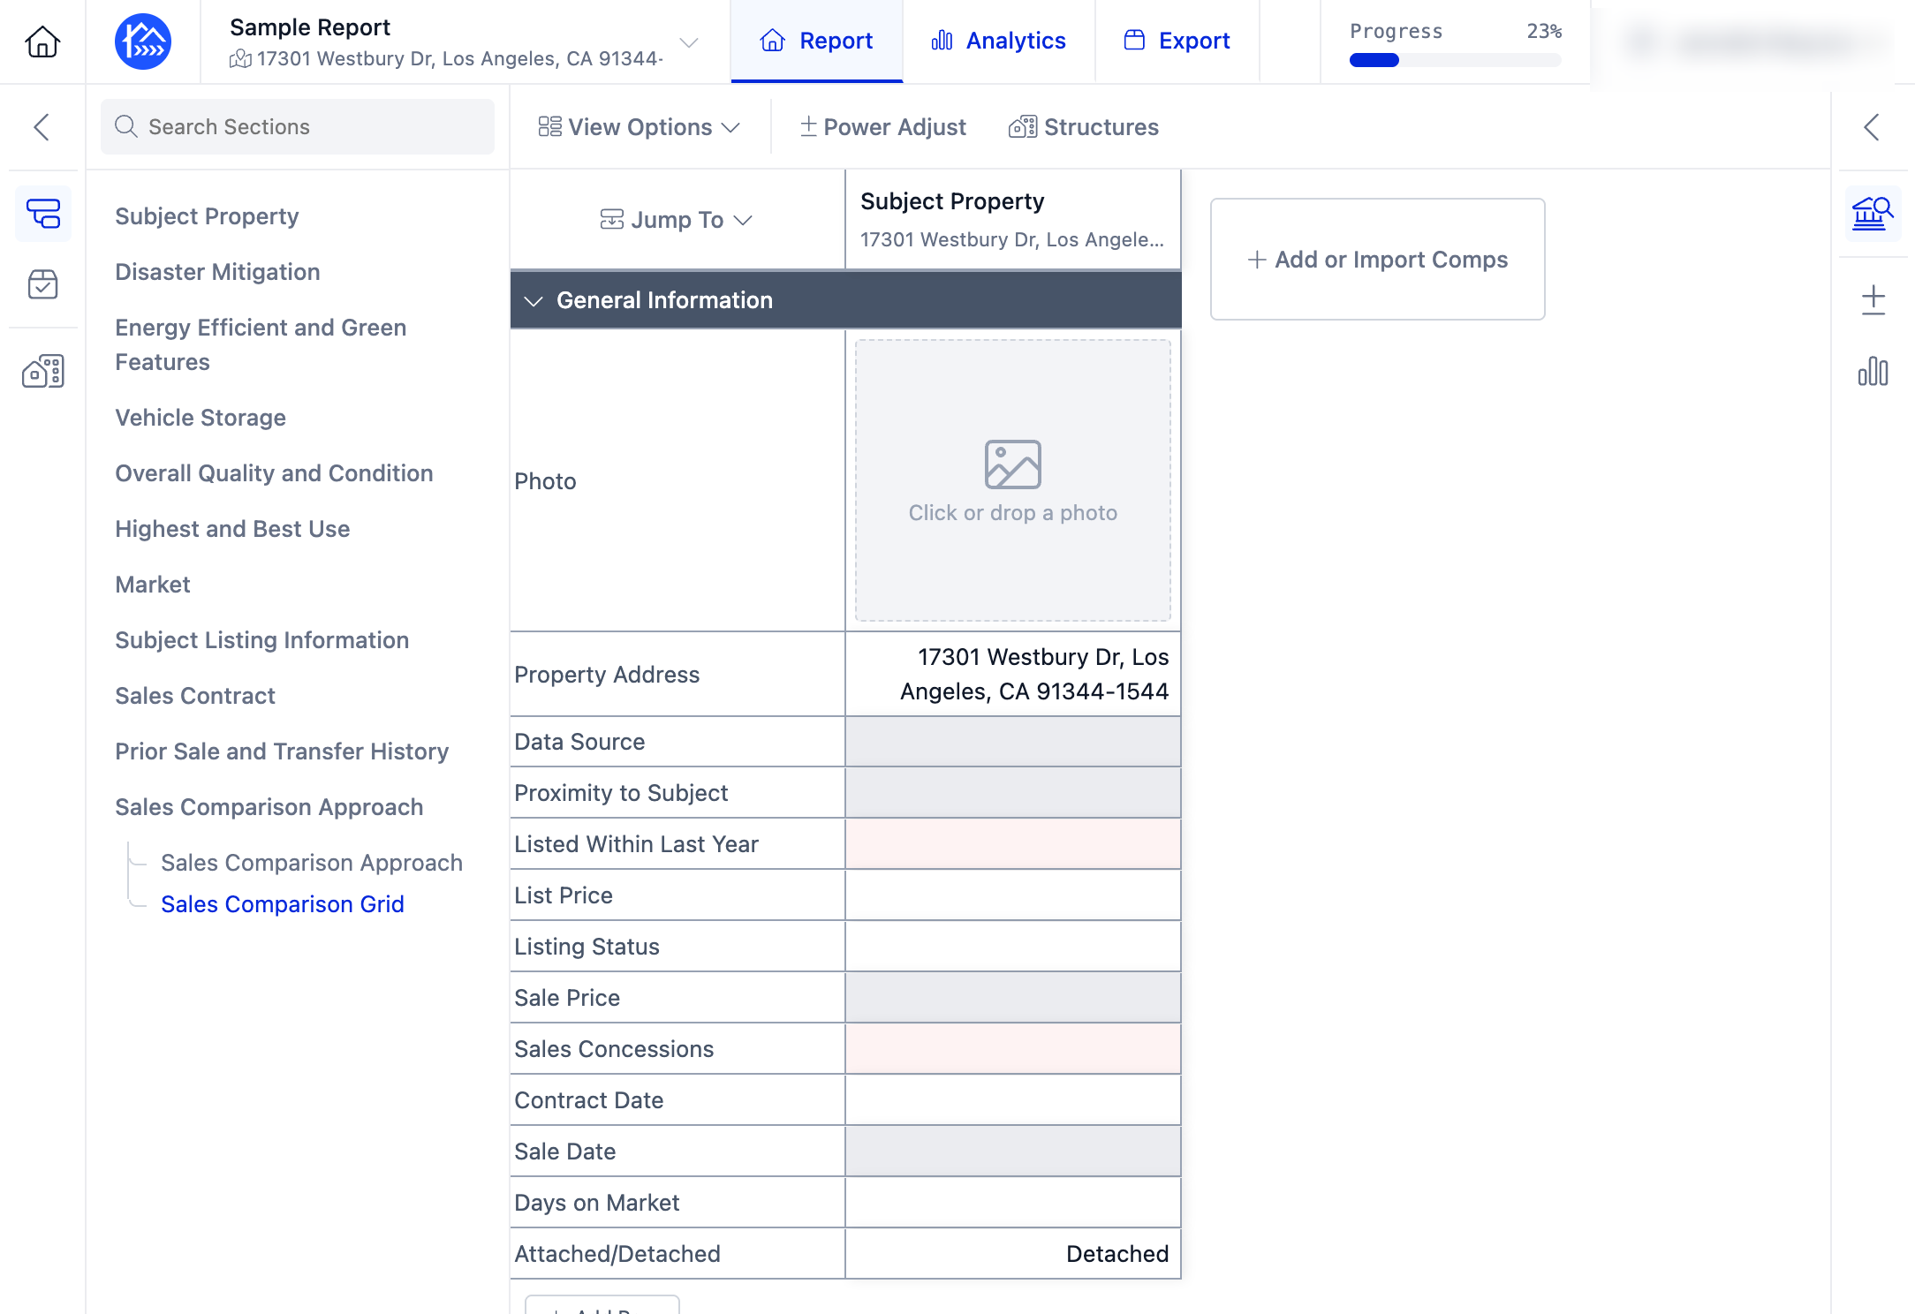Screen dimensions: 1915x1314
Task: Open the comps search bank icon
Action: pyautogui.click(x=1873, y=214)
